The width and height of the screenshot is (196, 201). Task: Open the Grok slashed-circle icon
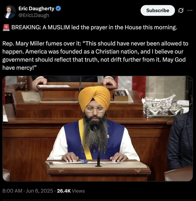(181, 10)
